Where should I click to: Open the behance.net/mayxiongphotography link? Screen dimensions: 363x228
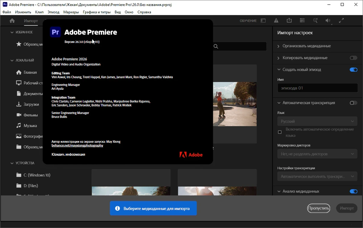pos(77,145)
